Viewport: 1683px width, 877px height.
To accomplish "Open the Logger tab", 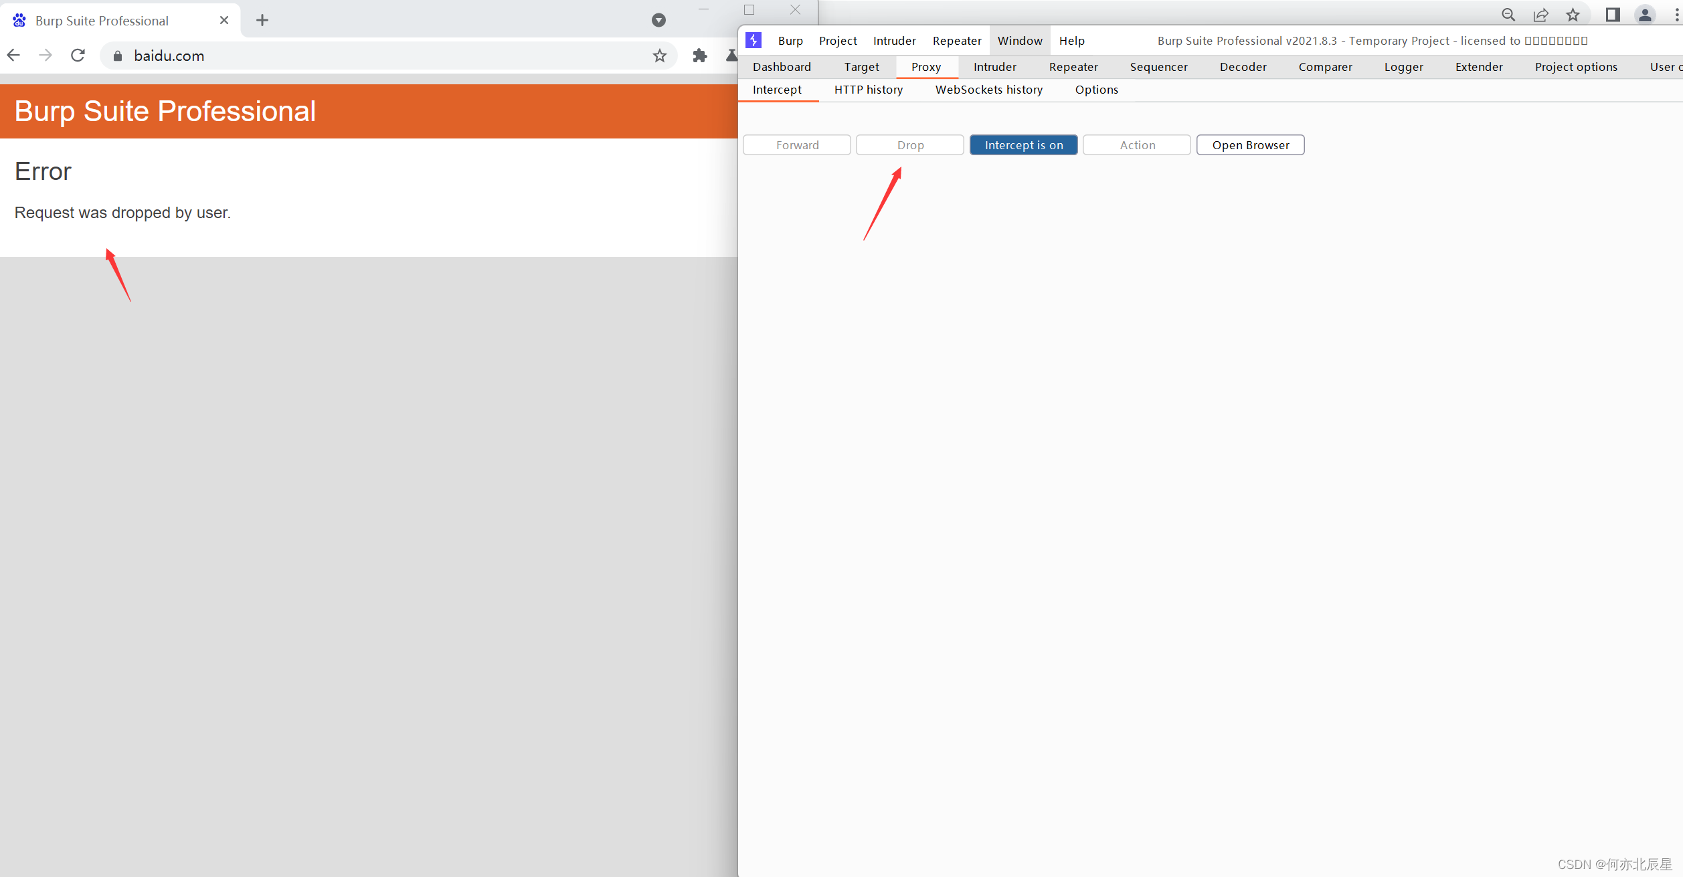I will click(1403, 67).
